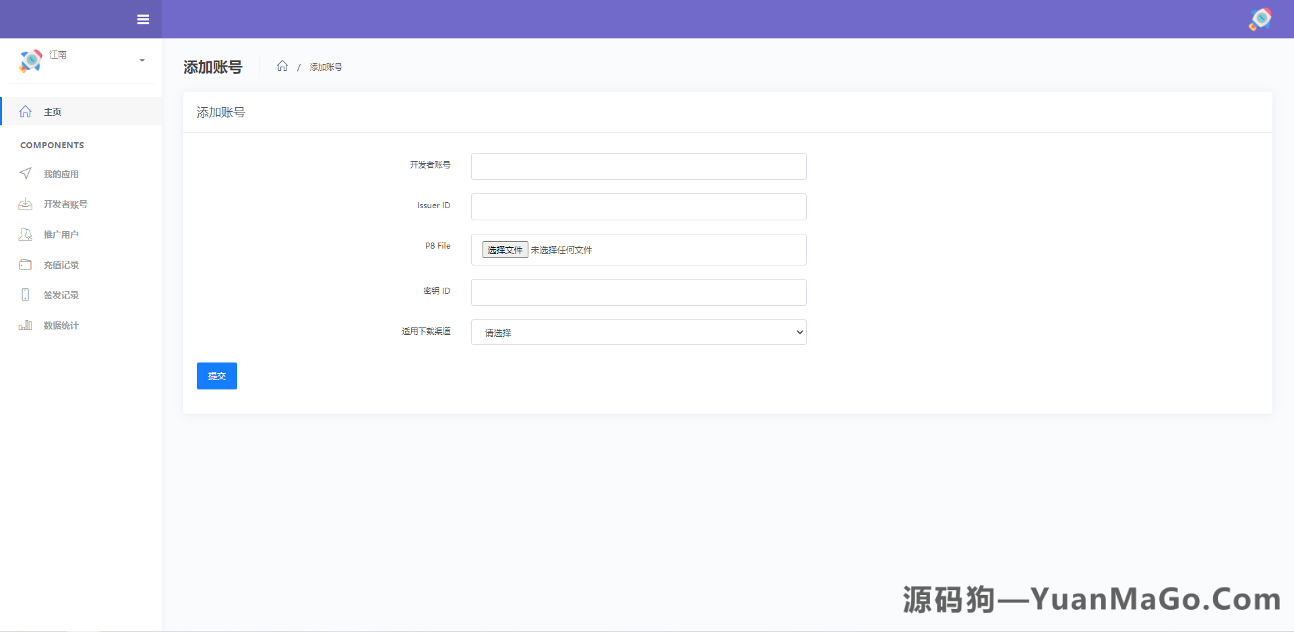The width and height of the screenshot is (1294, 632).
Task: Click the 推广用户 users icon
Action: (x=25, y=234)
